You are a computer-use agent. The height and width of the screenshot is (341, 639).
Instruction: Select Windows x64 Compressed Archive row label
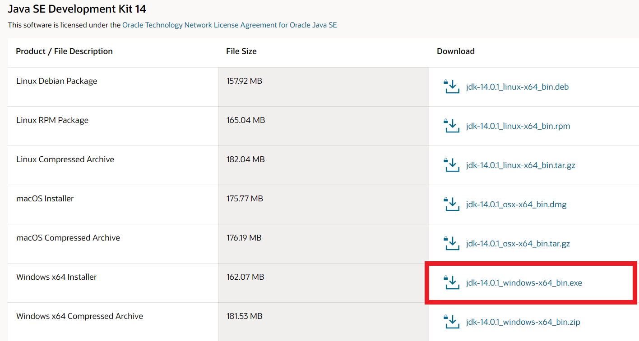pos(79,316)
